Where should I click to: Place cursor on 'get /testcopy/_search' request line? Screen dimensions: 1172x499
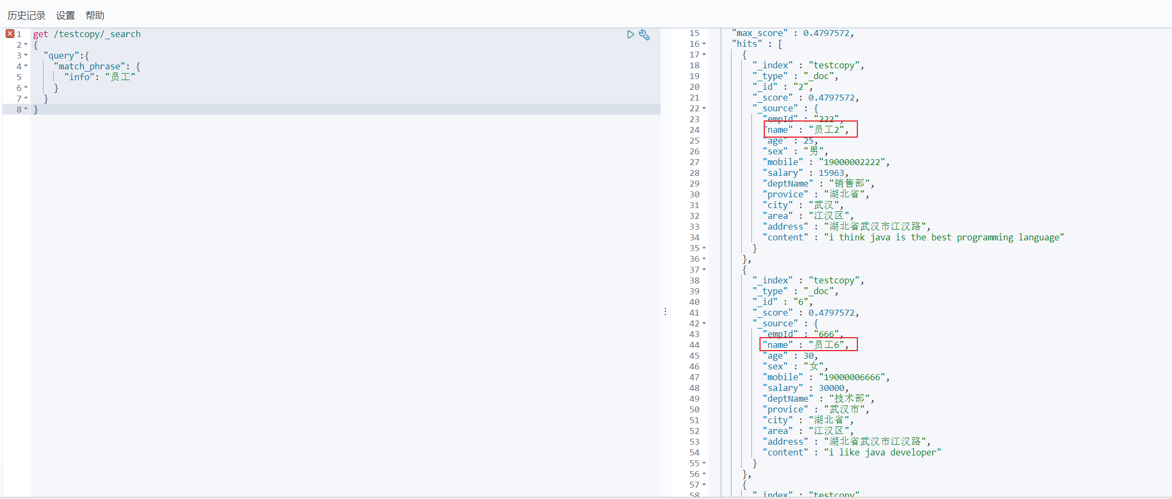coord(87,34)
